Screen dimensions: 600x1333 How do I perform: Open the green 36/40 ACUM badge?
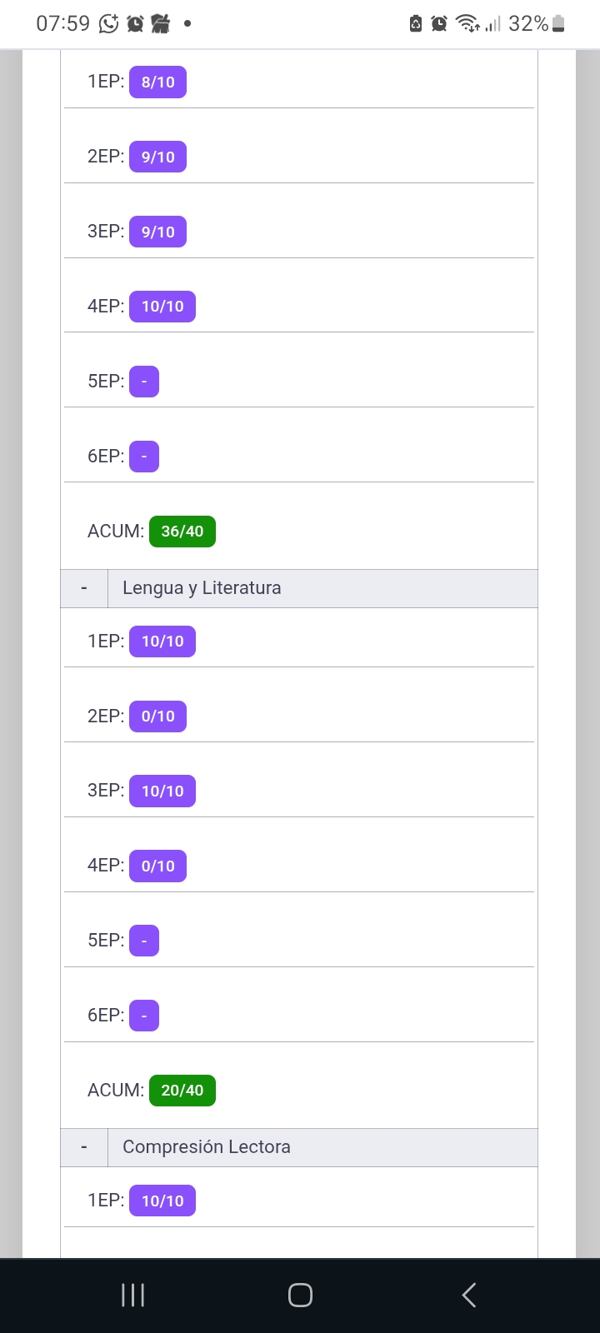tap(182, 532)
